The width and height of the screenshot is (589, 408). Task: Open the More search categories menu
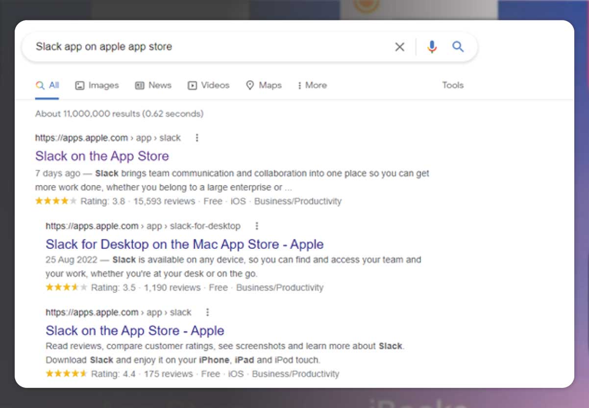312,85
